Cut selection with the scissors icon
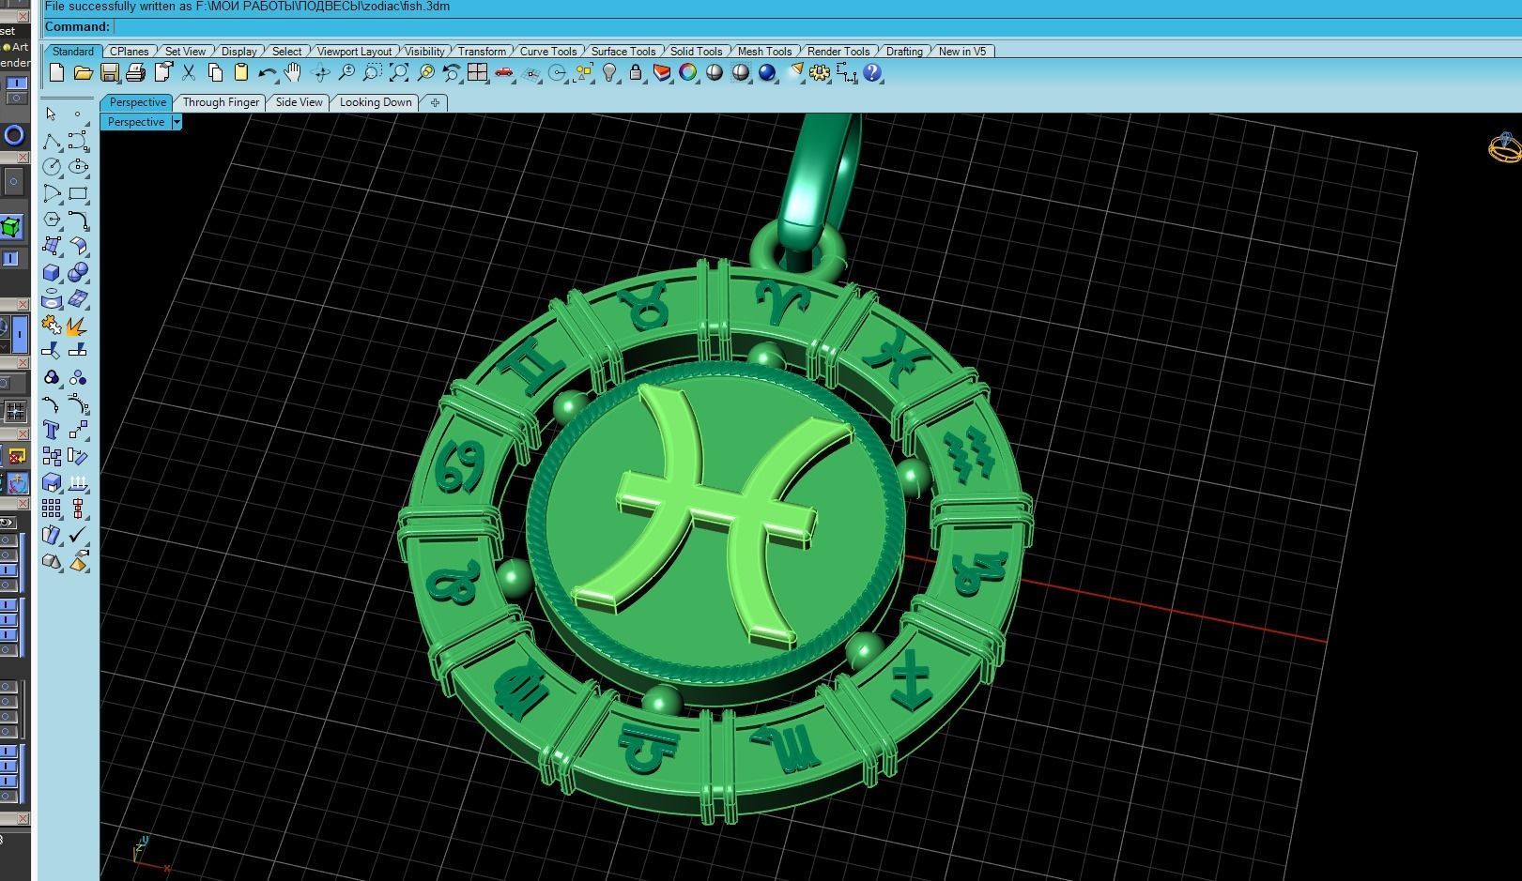Screen dimensions: 1522x881 [189, 73]
